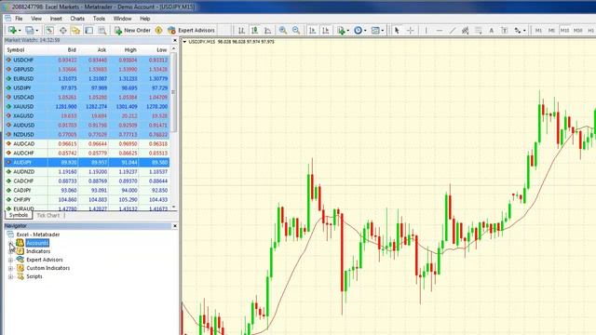
Task: Open Templates dropdown arrow
Action: click(x=383, y=31)
